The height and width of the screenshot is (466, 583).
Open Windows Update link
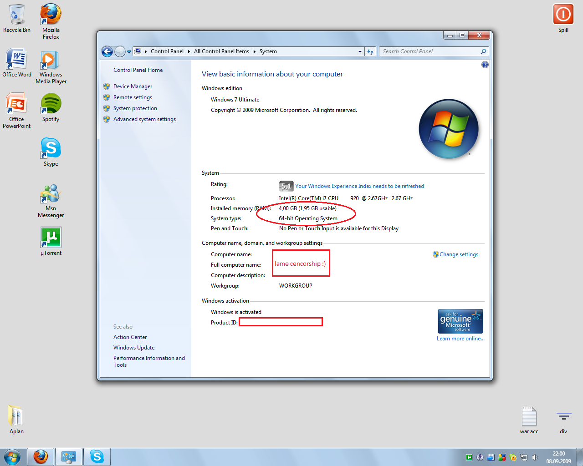point(134,348)
